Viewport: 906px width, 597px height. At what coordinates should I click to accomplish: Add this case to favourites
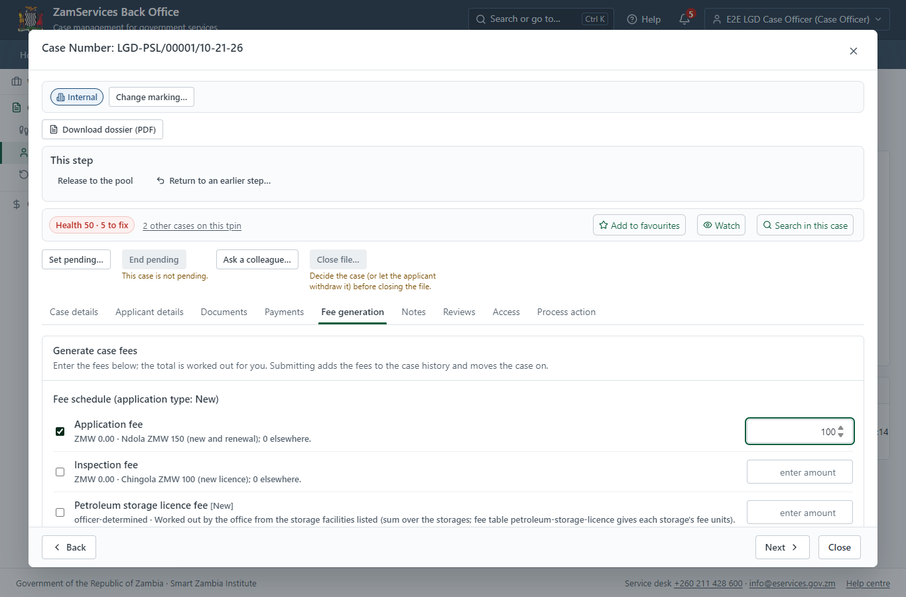pos(639,225)
